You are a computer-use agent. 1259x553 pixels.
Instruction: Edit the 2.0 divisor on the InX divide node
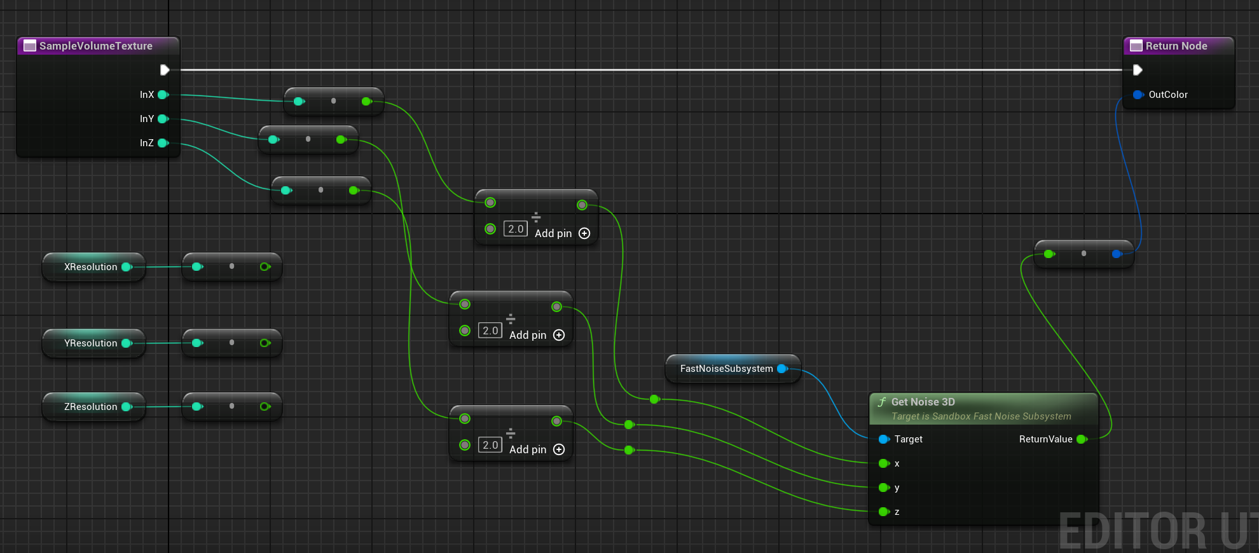(516, 229)
